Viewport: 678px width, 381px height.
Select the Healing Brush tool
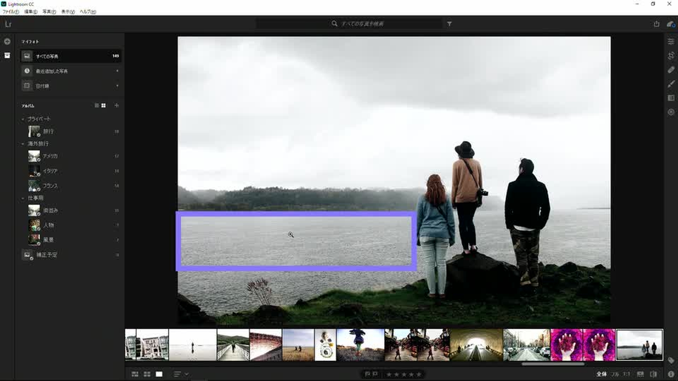coord(671,70)
